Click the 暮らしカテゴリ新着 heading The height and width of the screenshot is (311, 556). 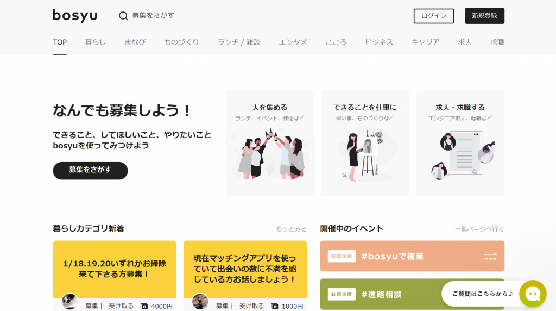click(89, 229)
